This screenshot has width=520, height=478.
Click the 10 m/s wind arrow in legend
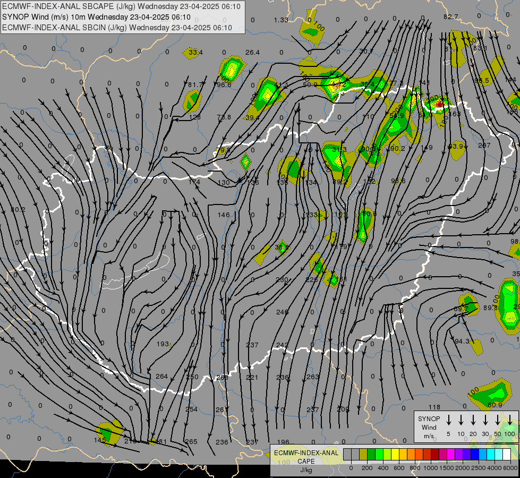tap(461, 420)
